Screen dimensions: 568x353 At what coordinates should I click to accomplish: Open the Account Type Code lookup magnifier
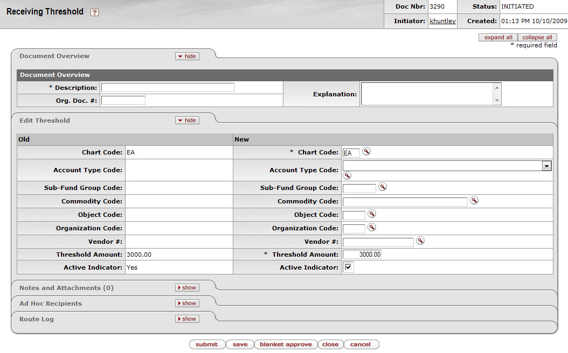tap(347, 175)
